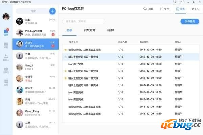This screenshot has height=135, width=203.
Task: Click San_Li's avatar in the chat list
Action: [20, 67]
